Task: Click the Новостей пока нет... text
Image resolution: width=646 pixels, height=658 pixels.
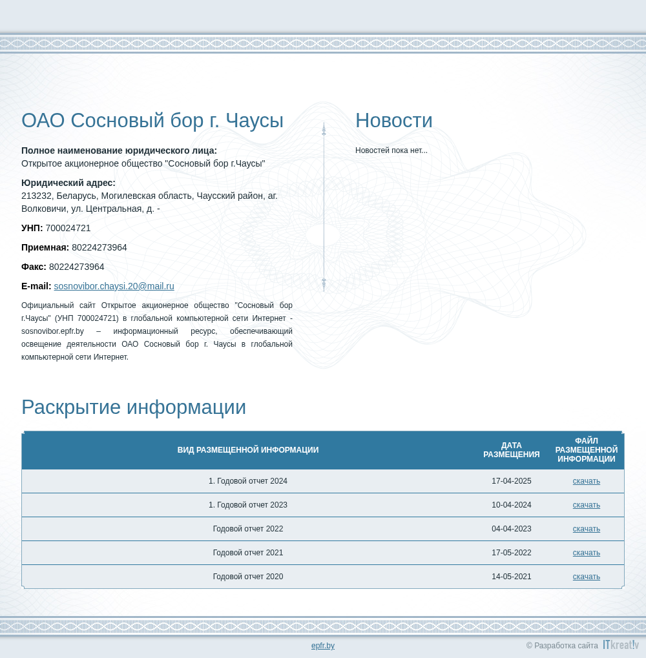Action: click(x=391, y=150)
